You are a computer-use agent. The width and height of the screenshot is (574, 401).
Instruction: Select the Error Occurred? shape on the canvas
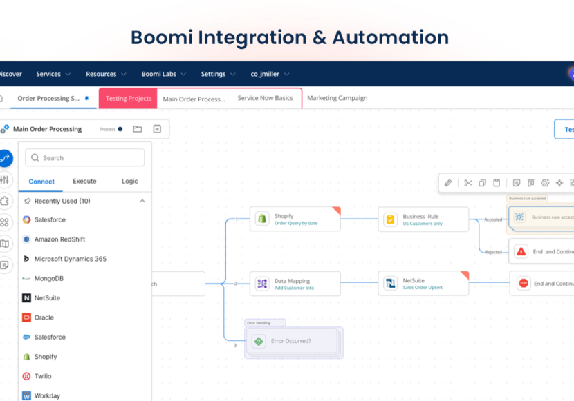(293, 340)
